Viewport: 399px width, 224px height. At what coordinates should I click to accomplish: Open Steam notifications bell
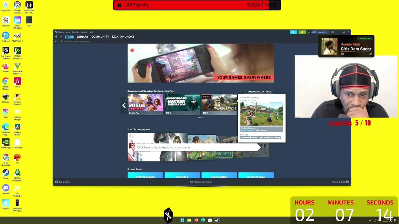tap(302, 32)
